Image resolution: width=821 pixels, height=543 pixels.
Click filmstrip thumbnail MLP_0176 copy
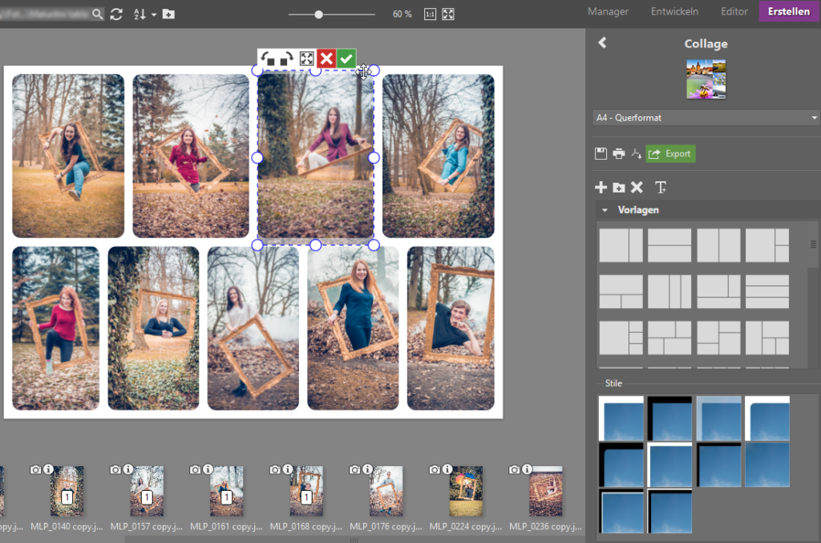click(x=386, y=491)
